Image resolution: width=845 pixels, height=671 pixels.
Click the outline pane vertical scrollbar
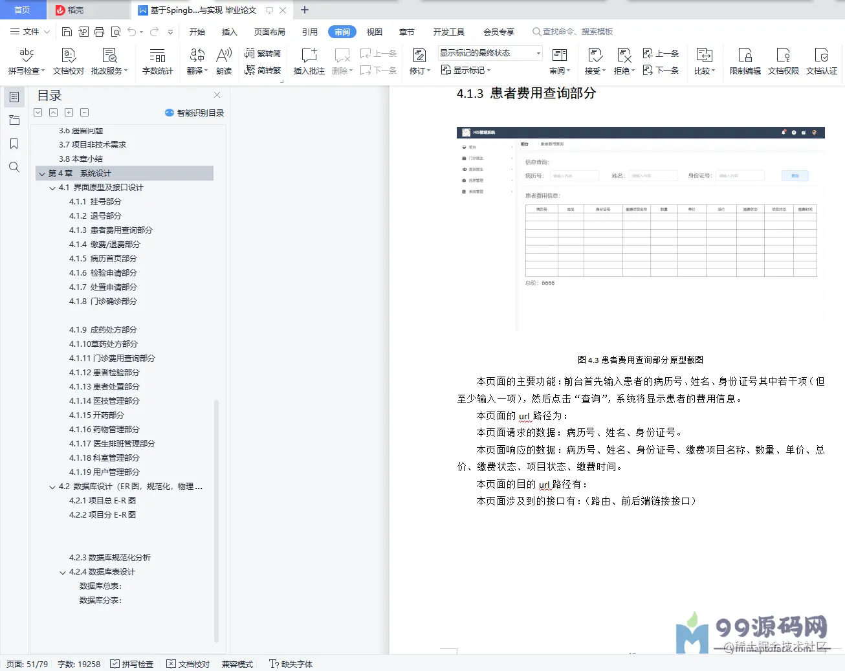(x=216, y=521)
